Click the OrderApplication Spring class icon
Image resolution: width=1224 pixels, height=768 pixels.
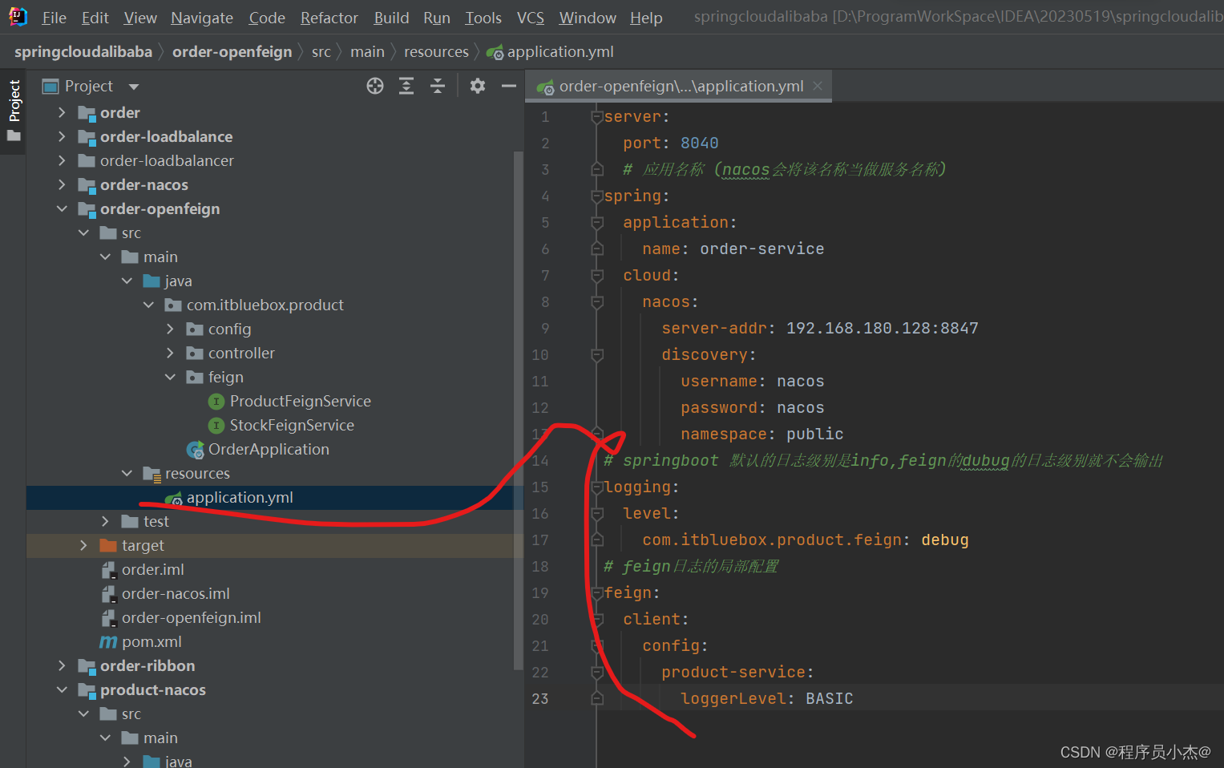pyautogui.click(x=195, y=450)
